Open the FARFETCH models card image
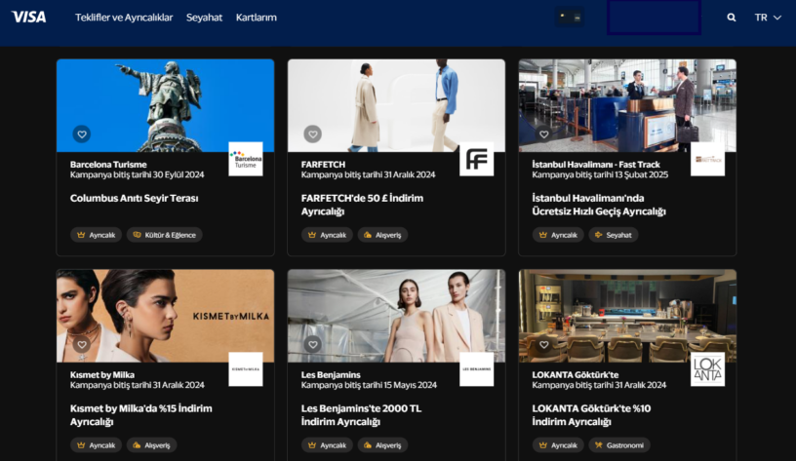The width and height of the screenshot is (796, 461). click(x=396, y=105)
